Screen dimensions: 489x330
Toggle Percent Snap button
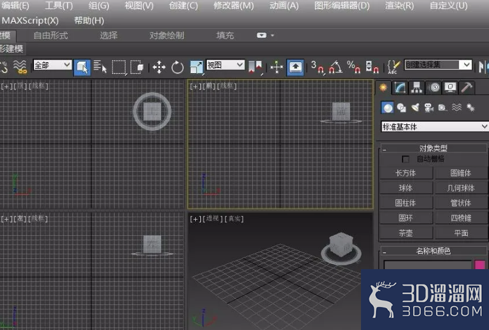pos(354,67)
